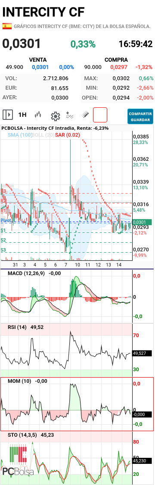Screen dimensions: 155x485
Task: Click the date label 10 on time axis
Action: point(77,265)
